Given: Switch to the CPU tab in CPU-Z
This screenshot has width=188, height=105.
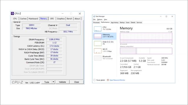Looking at the screenshot, I should [15, 19].
